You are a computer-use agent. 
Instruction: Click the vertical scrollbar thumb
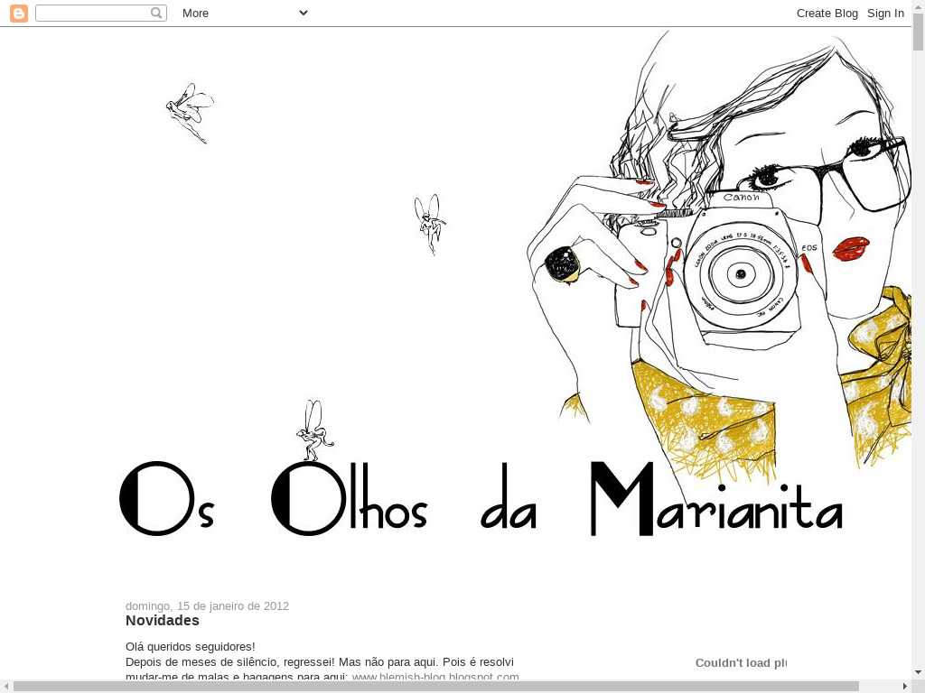tap(919, 31)
